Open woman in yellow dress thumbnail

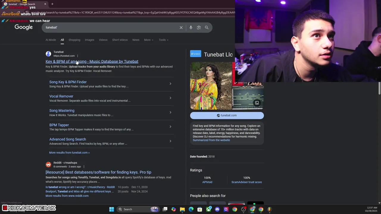click(x=211, y=86)
